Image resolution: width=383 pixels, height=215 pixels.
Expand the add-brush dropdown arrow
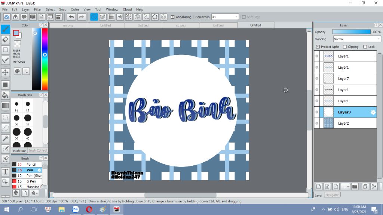[37, 193]
